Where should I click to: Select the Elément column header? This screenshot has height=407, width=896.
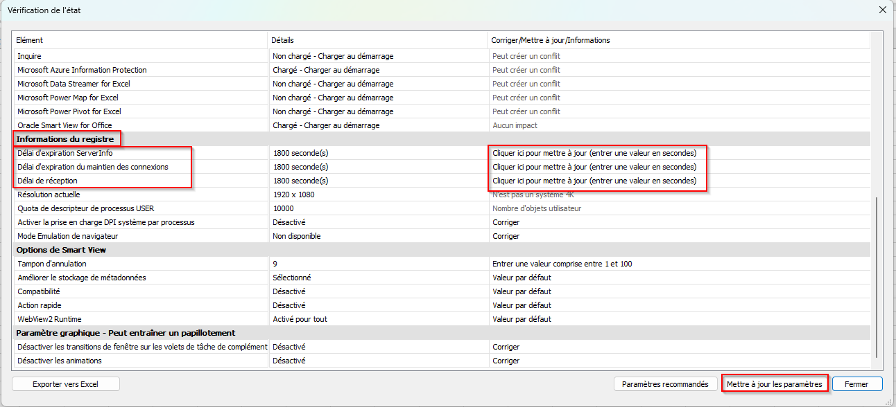(x=139, y=40)
